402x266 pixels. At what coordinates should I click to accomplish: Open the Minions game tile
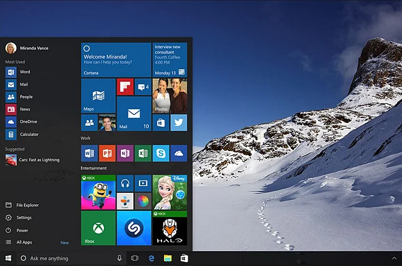[x=98, y=192]
